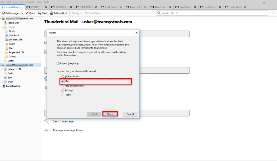Open the Edit menu

pos(9,2)
